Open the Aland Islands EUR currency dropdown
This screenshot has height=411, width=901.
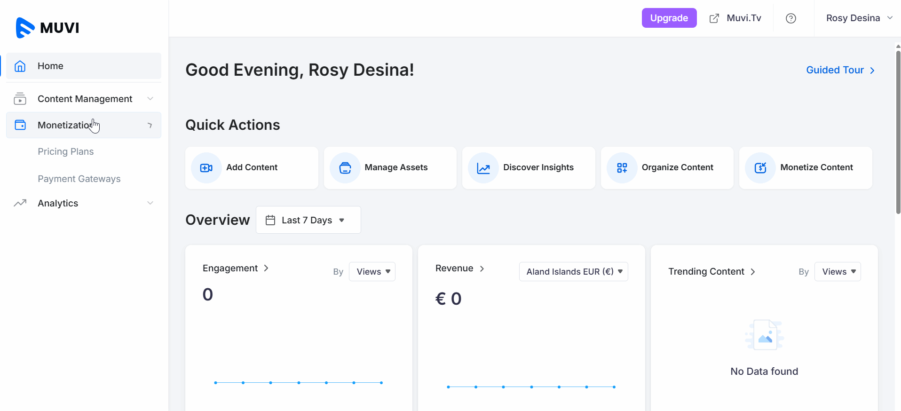click(x=573, y=272)
